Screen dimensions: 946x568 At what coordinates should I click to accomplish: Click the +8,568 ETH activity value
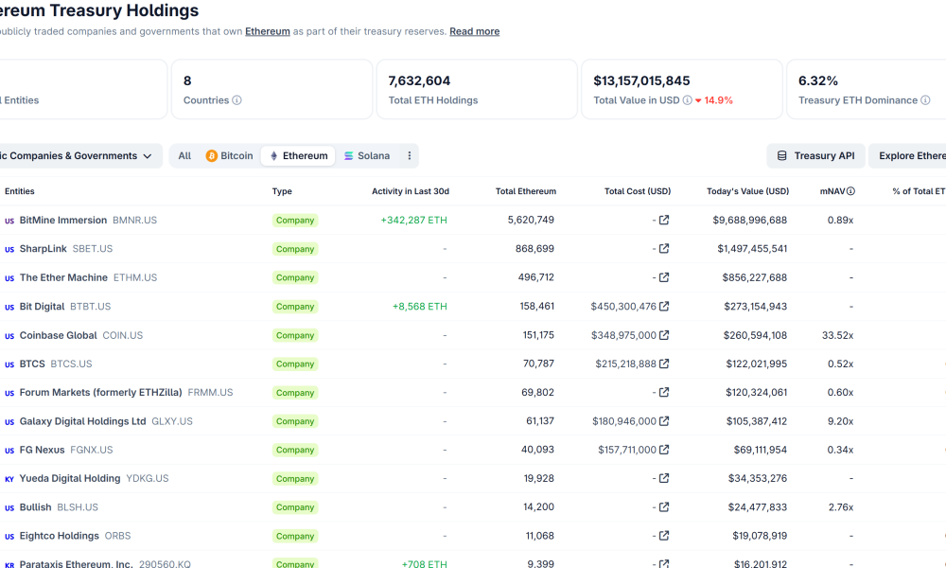420,306
